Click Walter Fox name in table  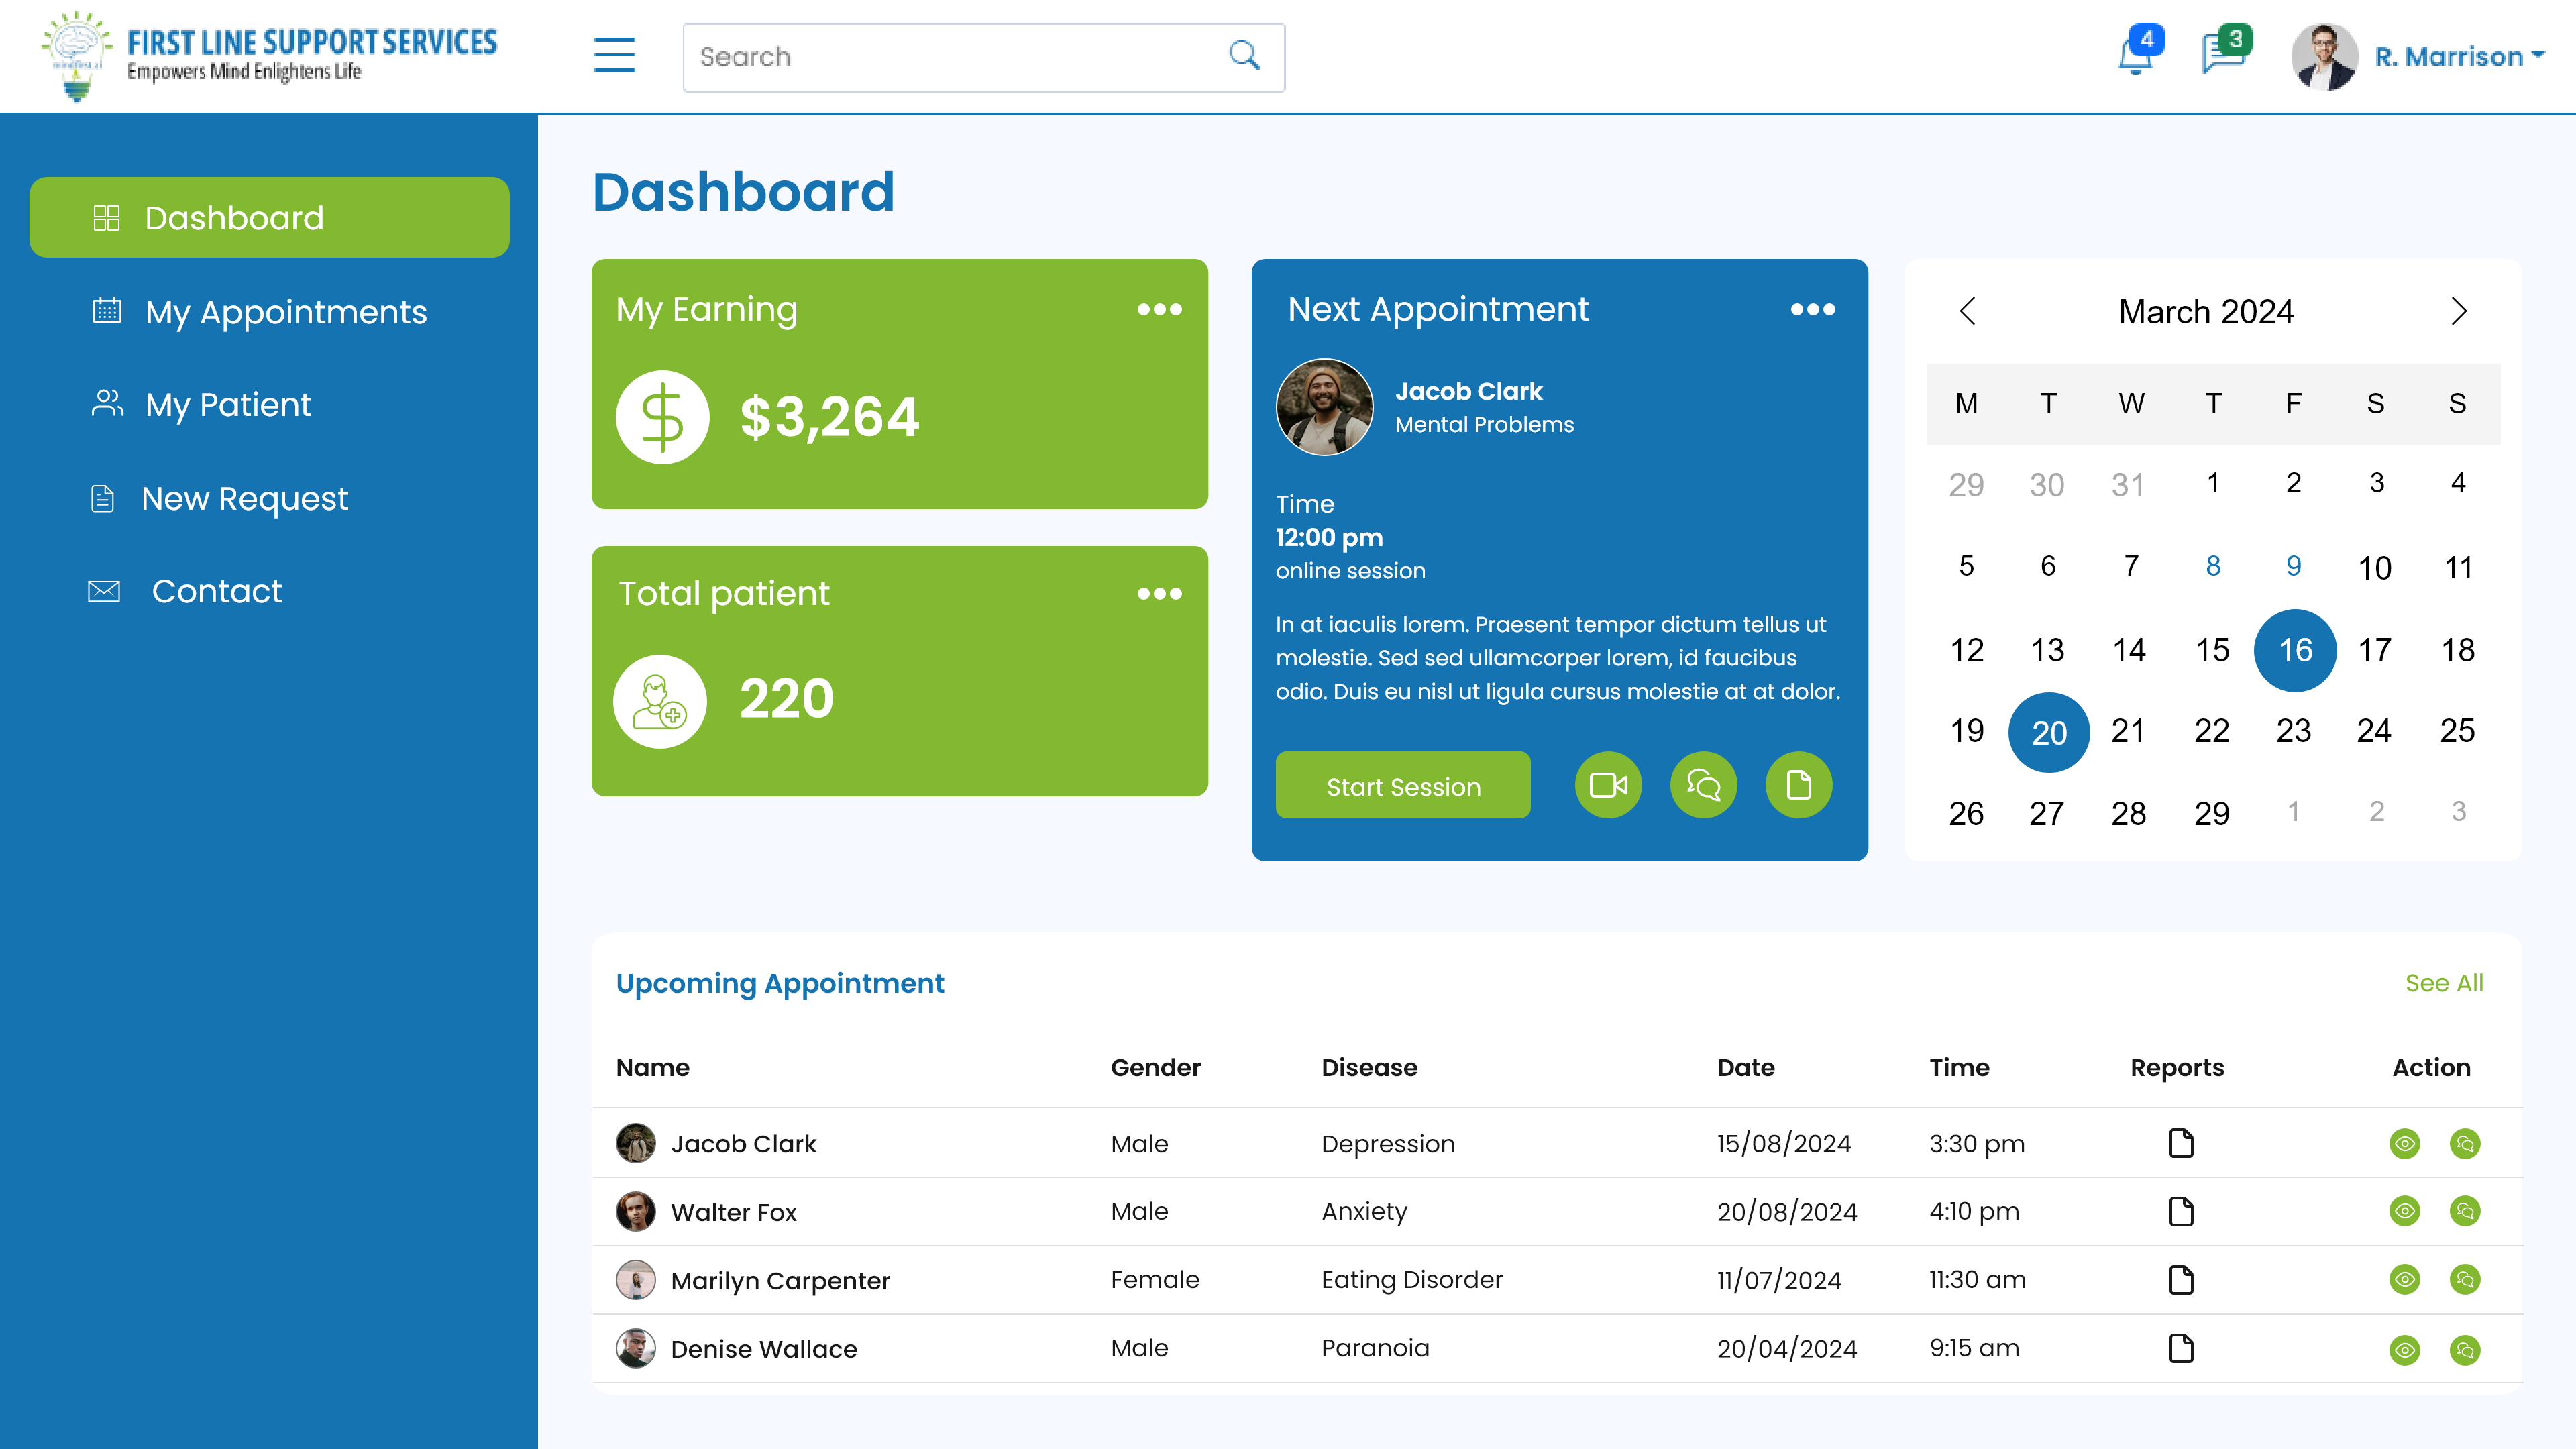click(733, 1212)
